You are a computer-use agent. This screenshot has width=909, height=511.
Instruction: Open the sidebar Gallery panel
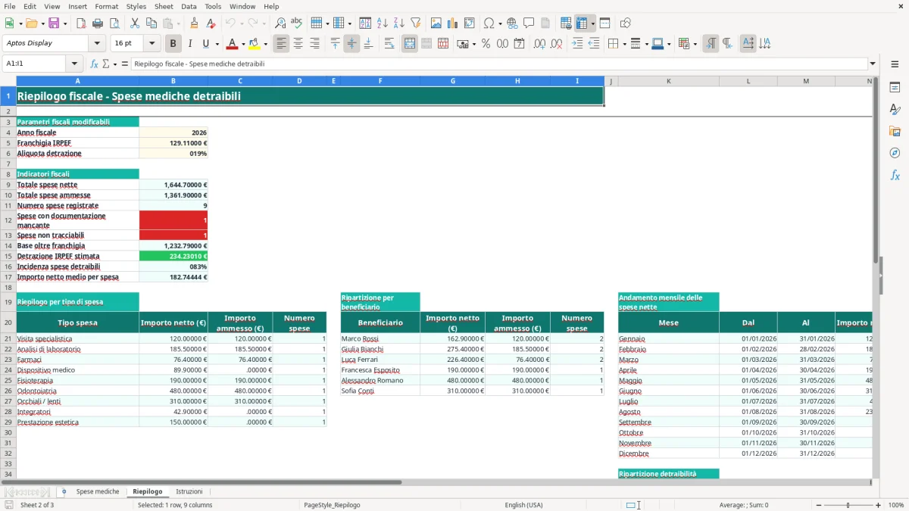click(895, 131)
